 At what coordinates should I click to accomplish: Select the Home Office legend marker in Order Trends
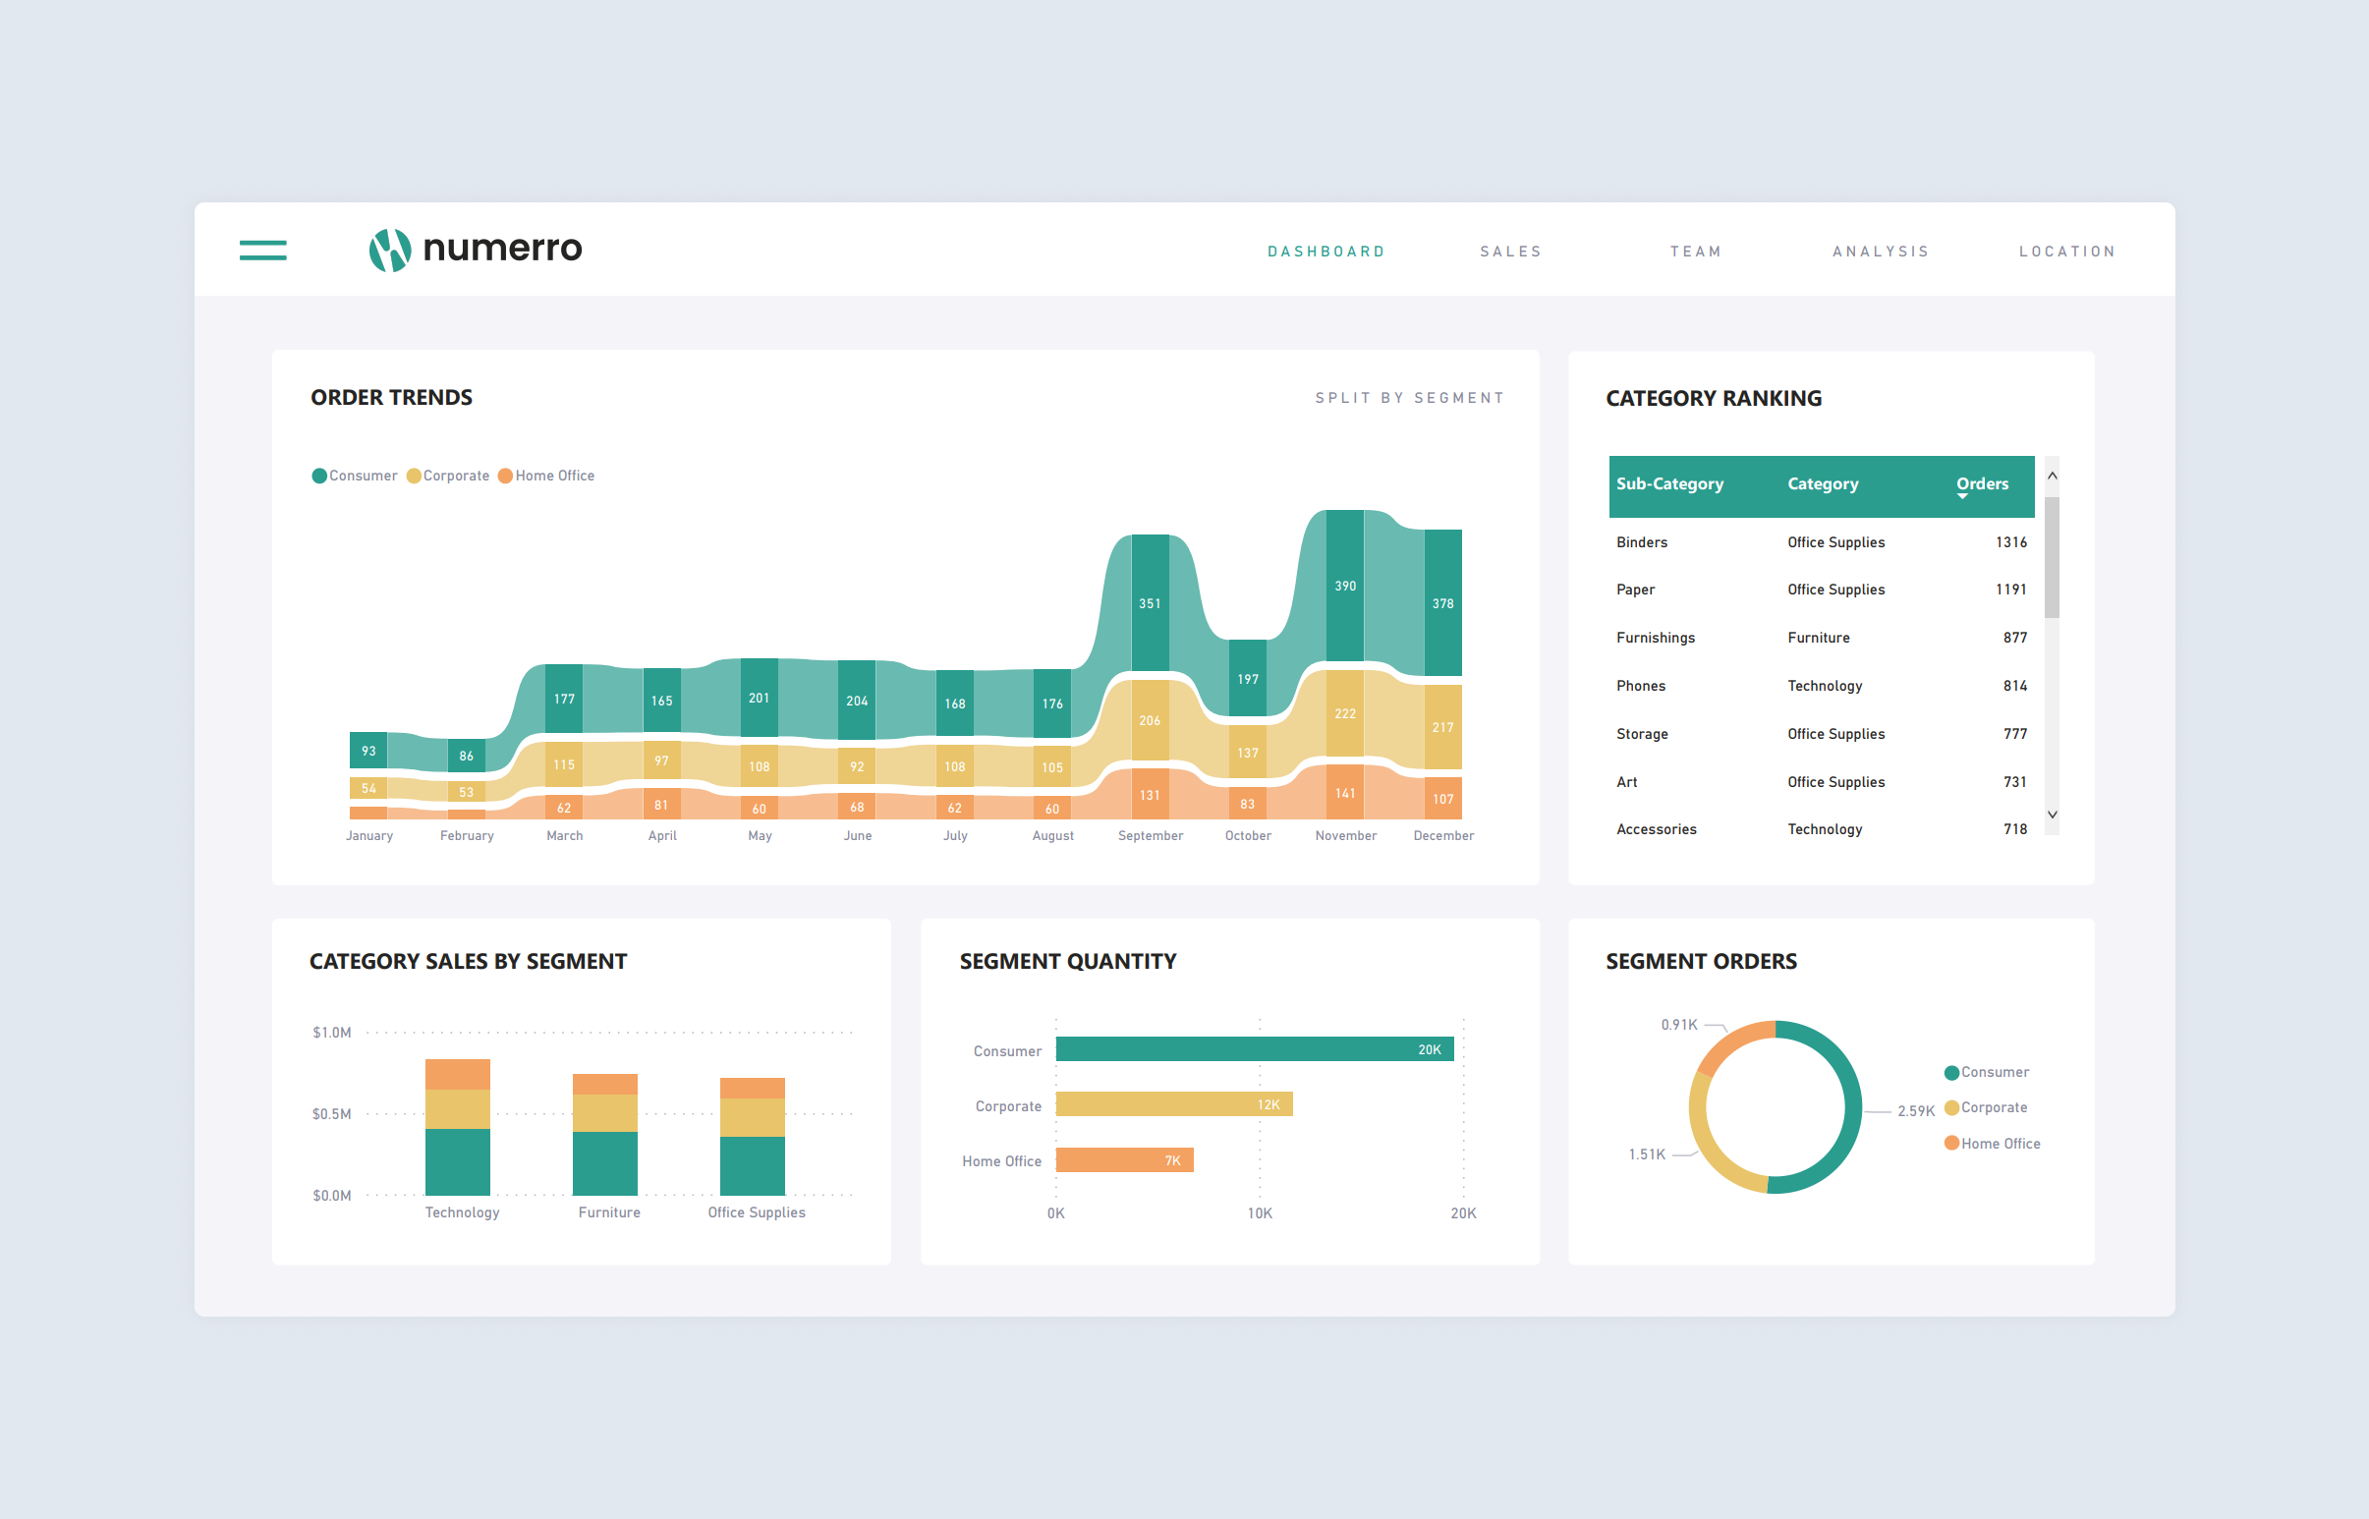coord(506,476)
